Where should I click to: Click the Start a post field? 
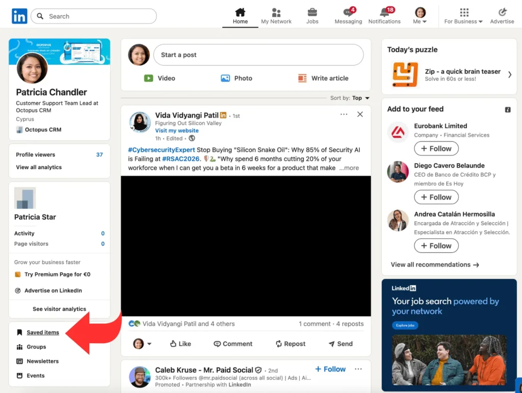258,55
